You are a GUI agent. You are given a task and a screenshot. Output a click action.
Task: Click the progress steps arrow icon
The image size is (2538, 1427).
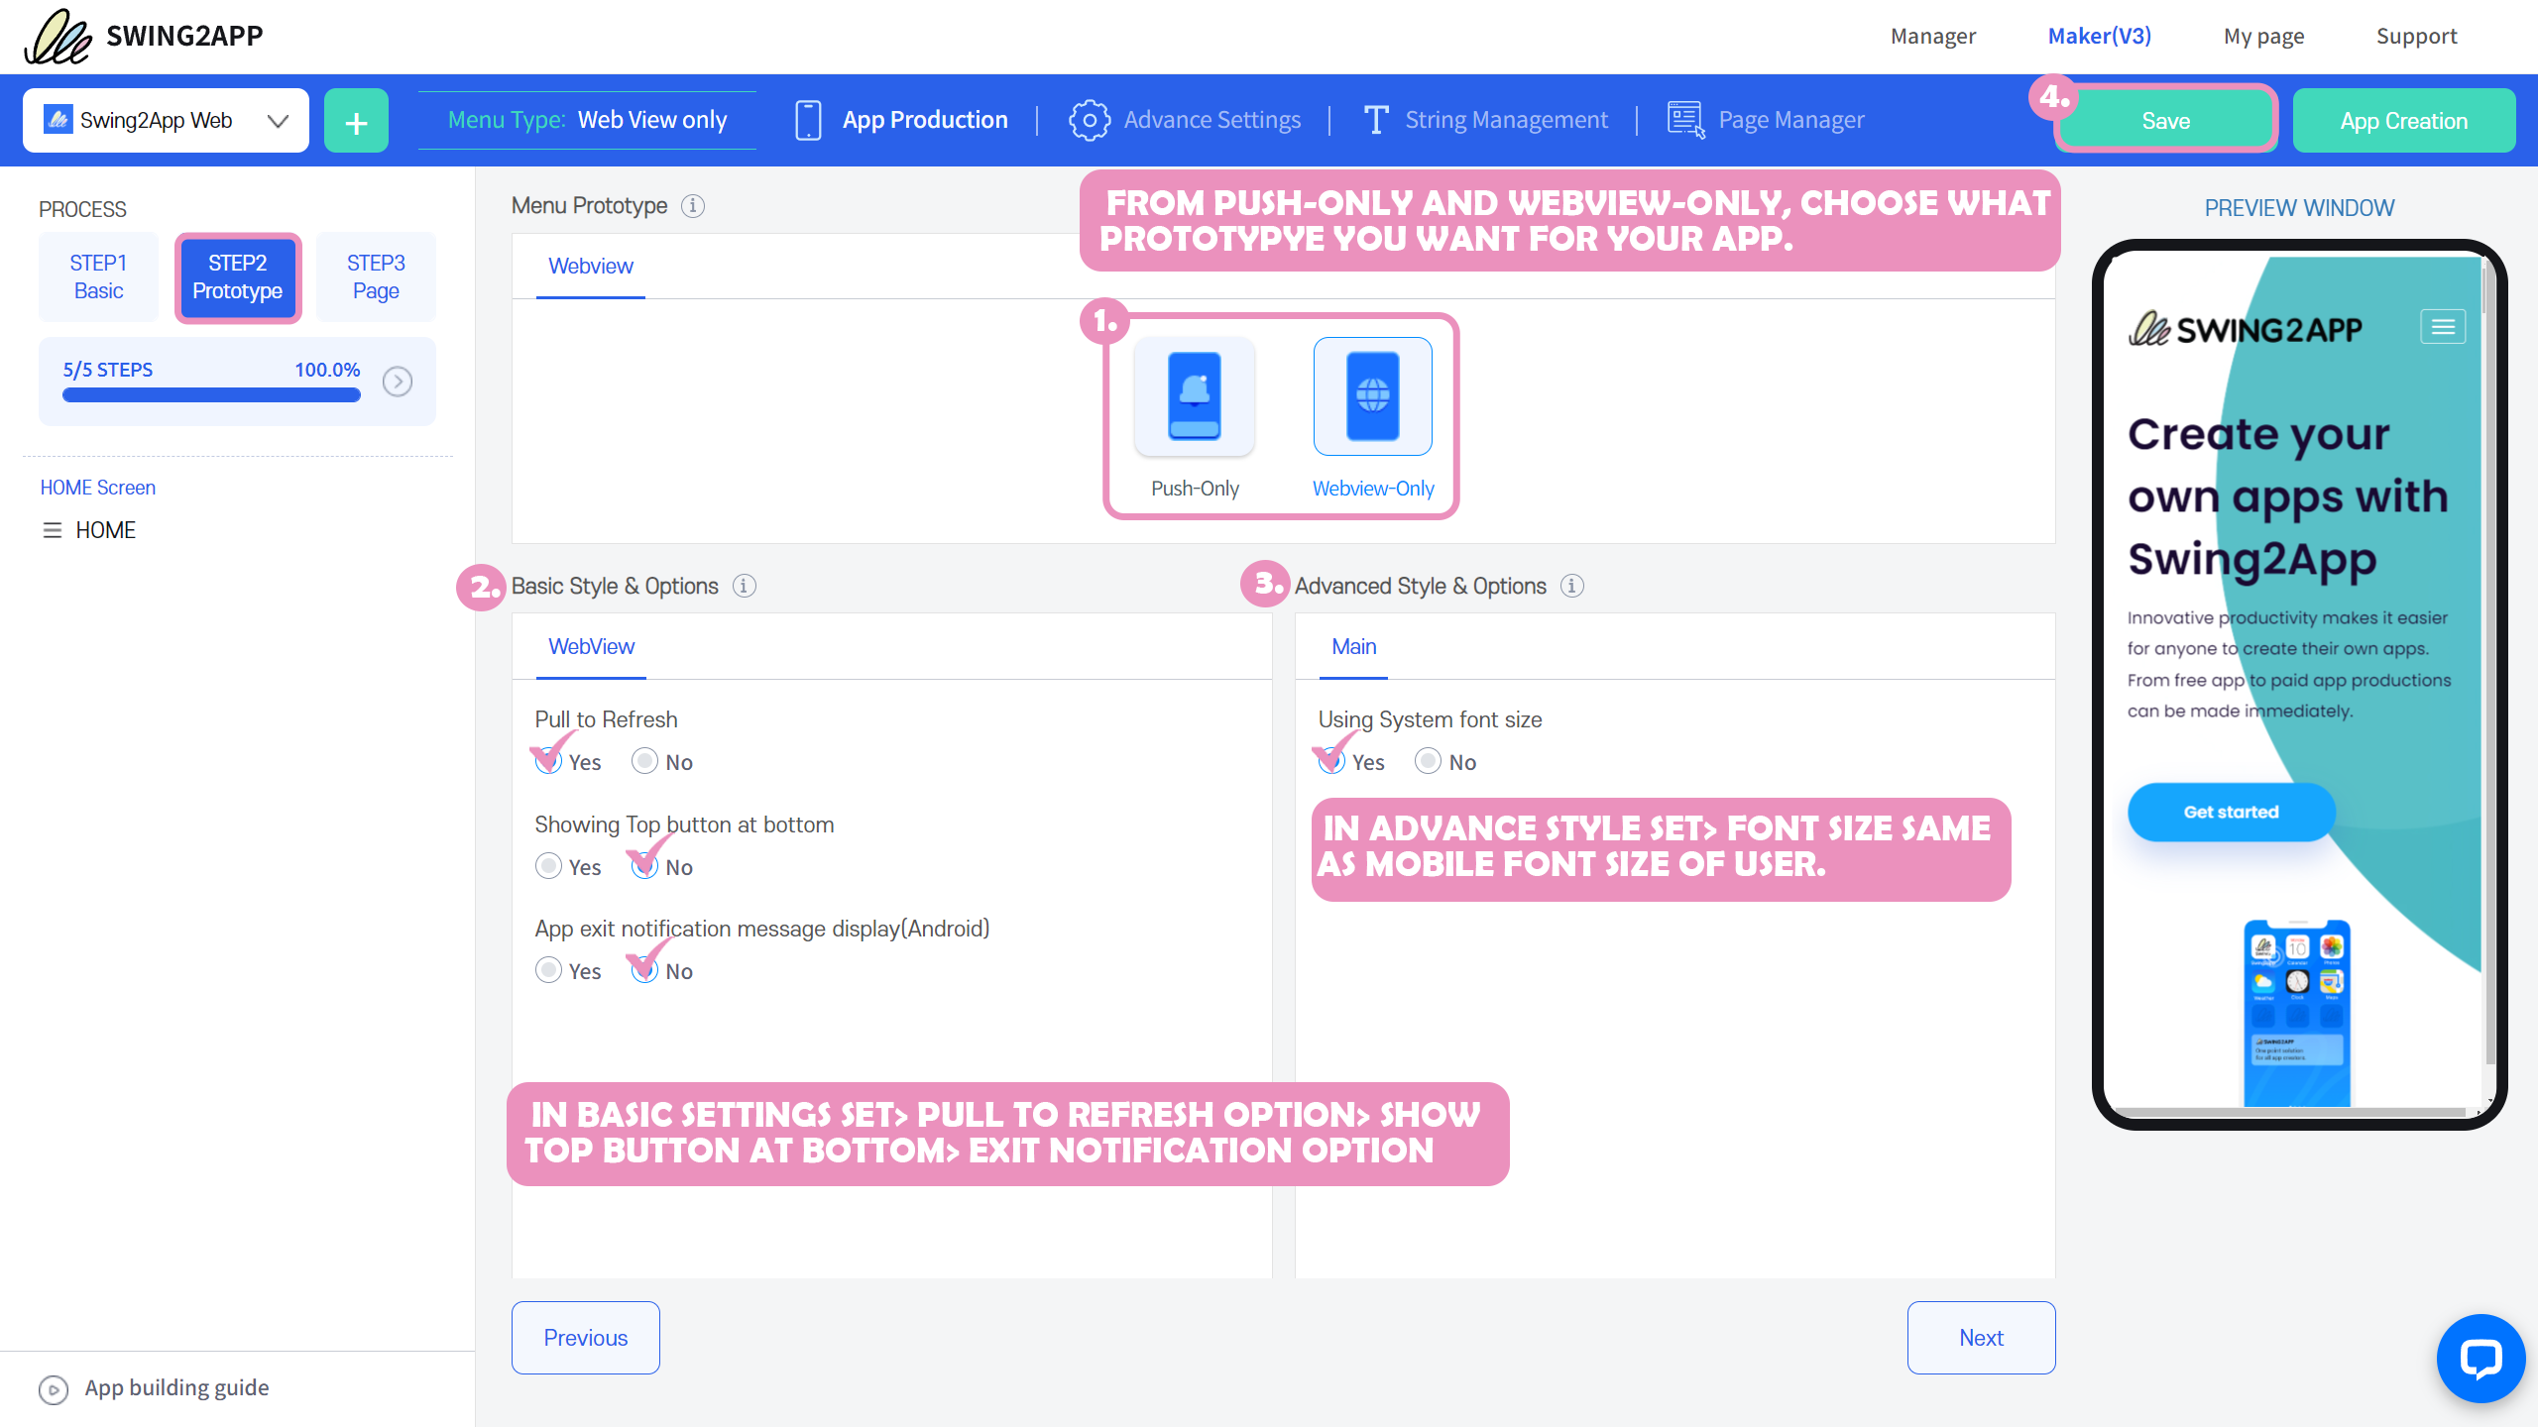tap(398, 382)
